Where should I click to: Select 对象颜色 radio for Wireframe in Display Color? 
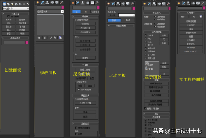155,17
